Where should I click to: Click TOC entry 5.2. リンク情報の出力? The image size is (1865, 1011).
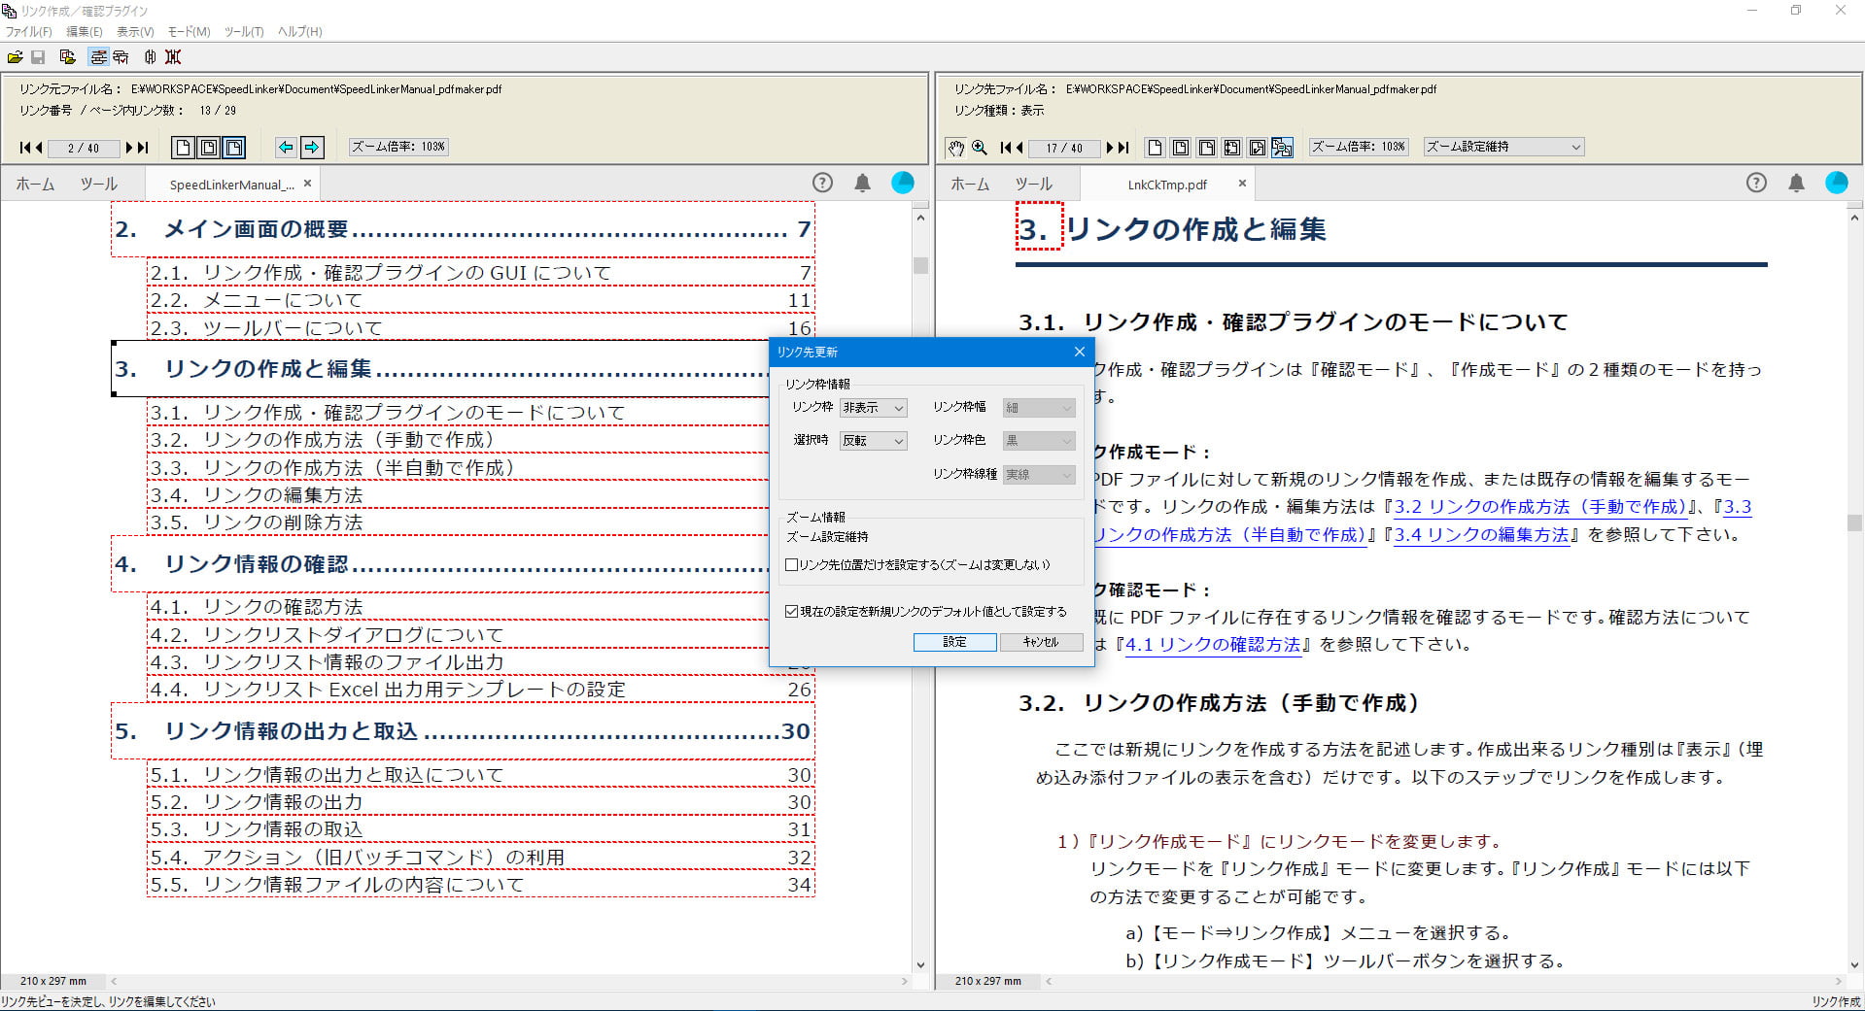480,802
